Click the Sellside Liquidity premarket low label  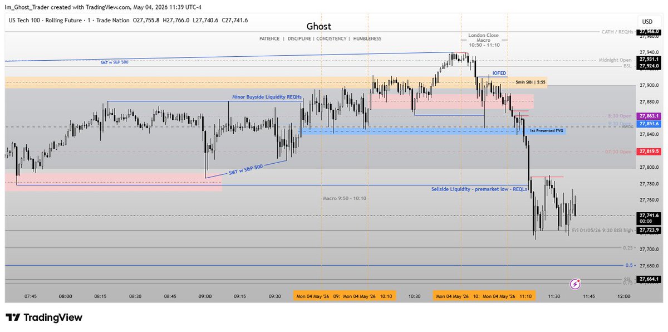[x=479, y=189]
